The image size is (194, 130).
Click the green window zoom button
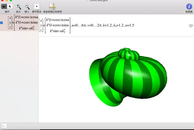(11, 0)
